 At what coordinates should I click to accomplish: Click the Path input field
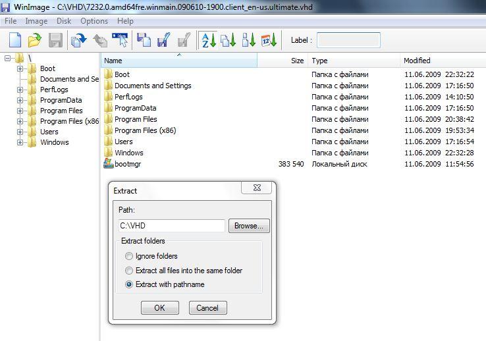click(172, 226)
